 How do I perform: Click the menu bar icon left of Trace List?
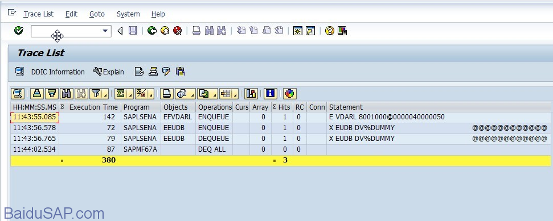12,12
